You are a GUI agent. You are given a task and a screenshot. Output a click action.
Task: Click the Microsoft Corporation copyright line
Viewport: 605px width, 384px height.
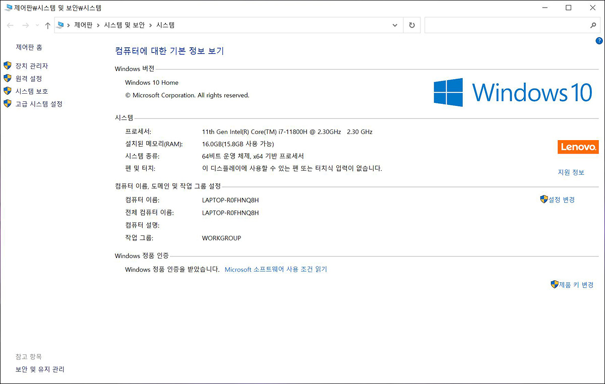[x=187, y=95]
